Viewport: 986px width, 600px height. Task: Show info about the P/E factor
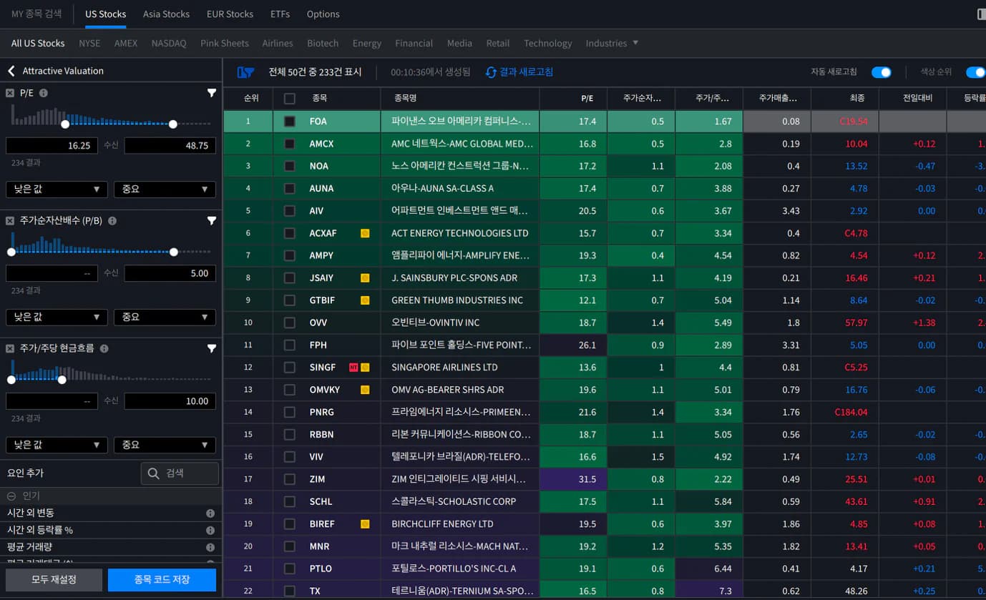[x=44, y=93]
